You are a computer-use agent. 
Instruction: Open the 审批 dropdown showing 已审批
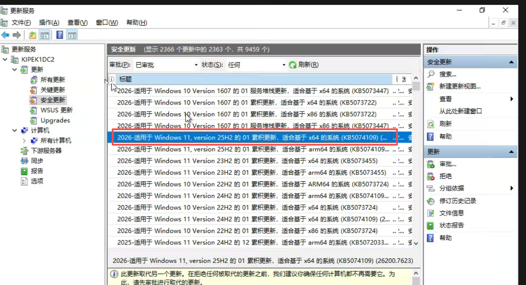point(167,65)
